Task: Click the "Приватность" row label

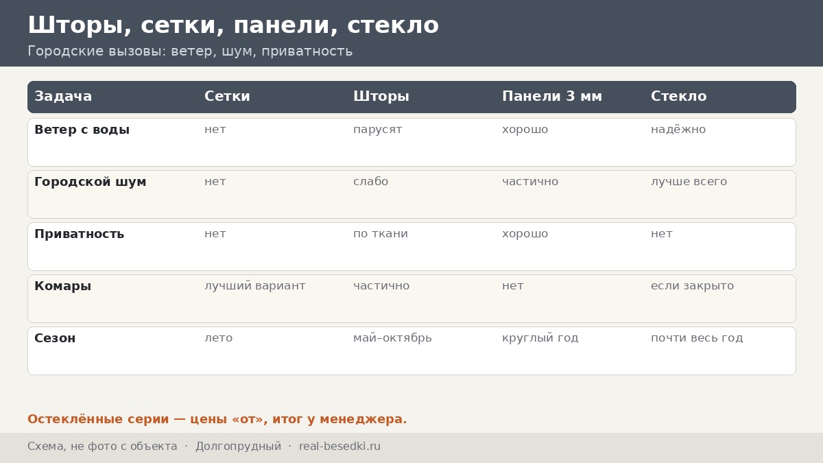Action: [x=79, y=234]
